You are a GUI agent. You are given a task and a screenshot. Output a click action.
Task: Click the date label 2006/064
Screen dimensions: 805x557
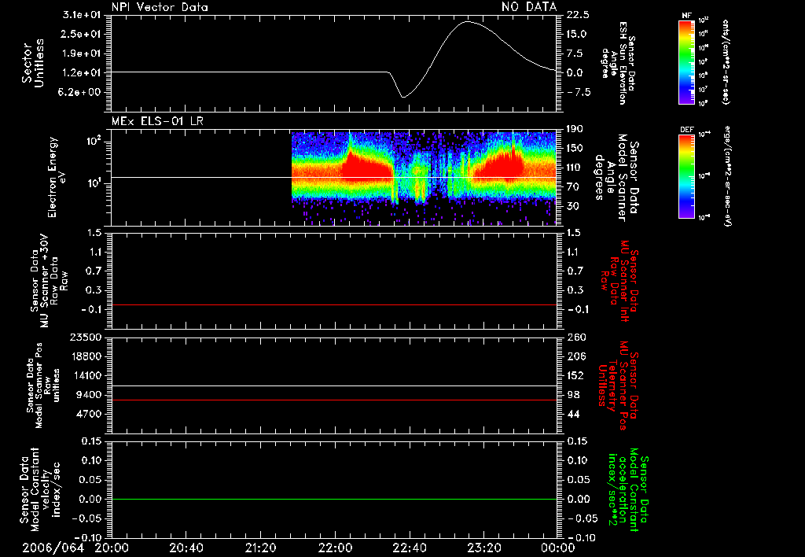pos(53,548)
